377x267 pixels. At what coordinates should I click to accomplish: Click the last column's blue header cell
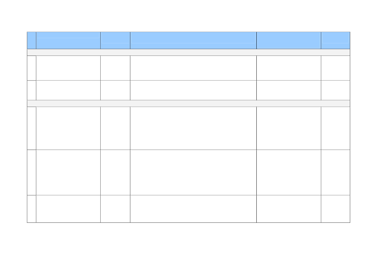coord(335,40)
